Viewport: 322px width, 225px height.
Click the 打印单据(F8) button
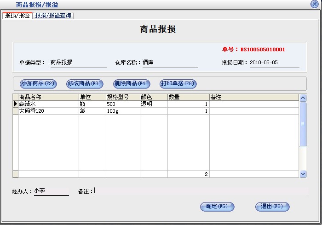click(x=178, y=83)
